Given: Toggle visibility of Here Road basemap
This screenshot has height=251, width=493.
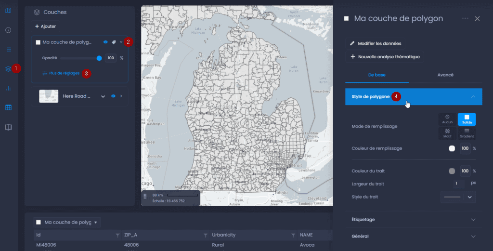Looking at the screenshot, I should [x=113, y=96].
